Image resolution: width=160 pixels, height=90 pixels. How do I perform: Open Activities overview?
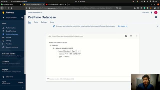pyautogui.click(x=4, y=1)
